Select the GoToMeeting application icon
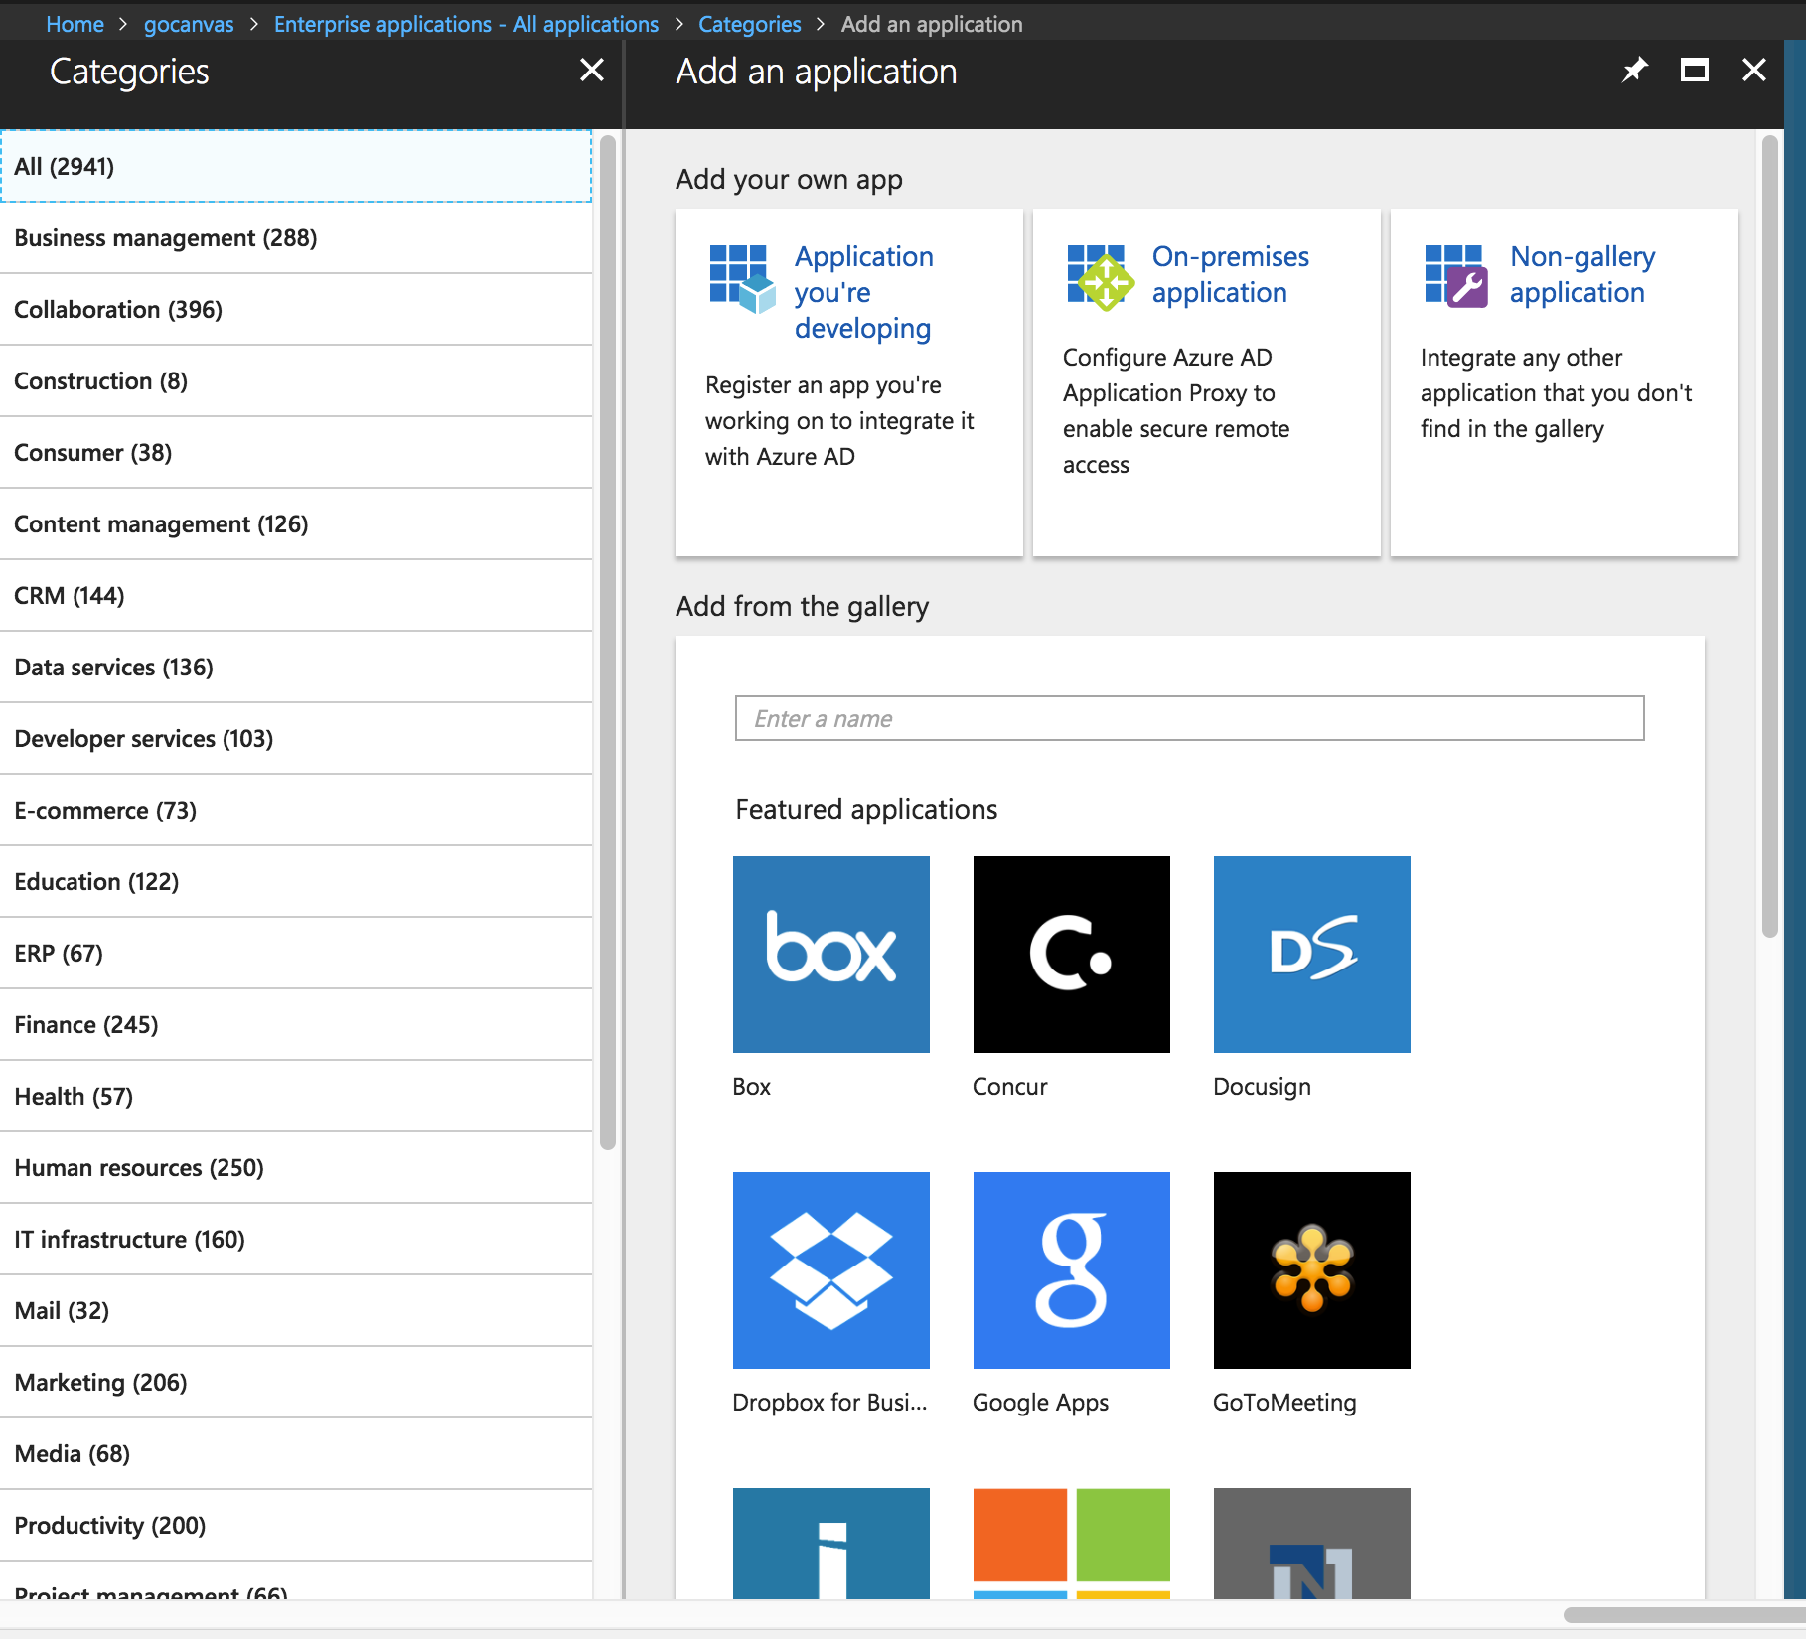The image size is (1806, 1639). click(x=1312, y=1270)
